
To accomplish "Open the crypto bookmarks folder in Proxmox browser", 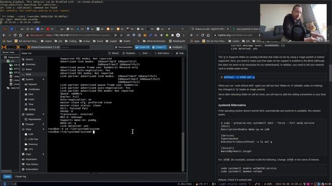I will [46, 41].
